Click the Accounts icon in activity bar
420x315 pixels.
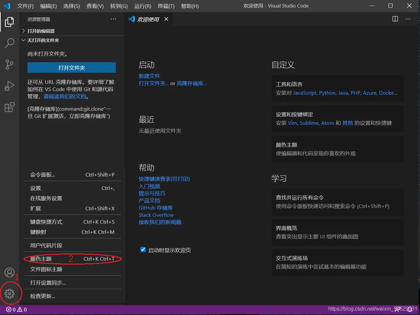pos(9,273)
